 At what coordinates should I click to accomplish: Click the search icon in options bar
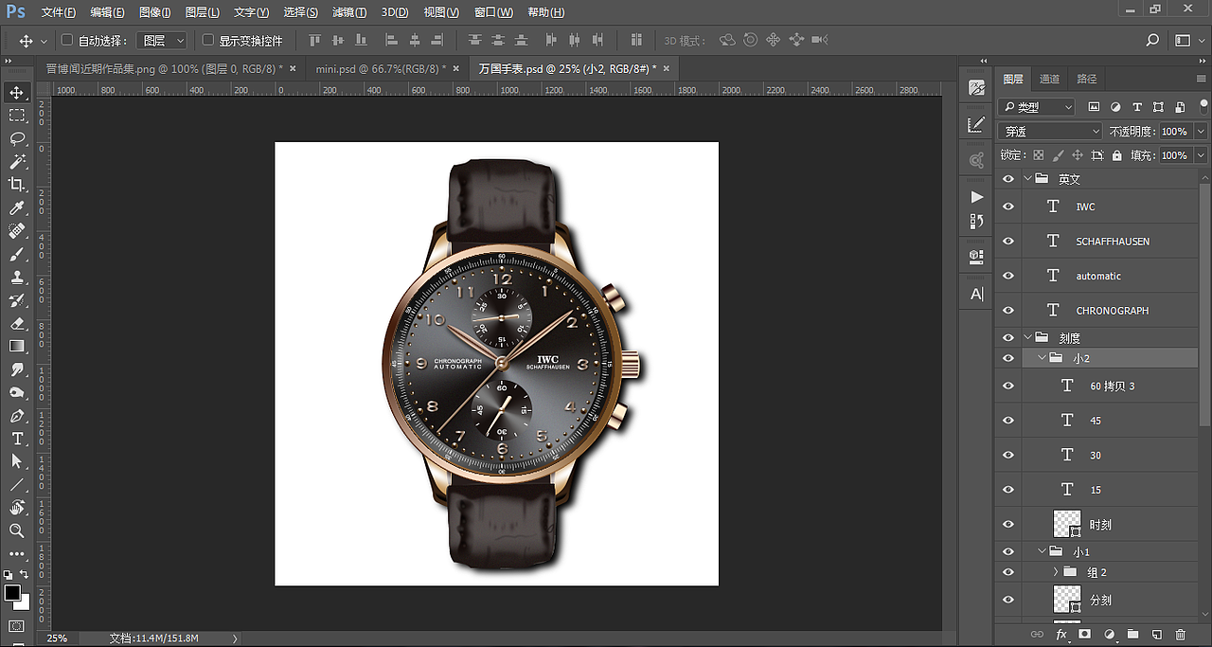[x=1152, y=41]
